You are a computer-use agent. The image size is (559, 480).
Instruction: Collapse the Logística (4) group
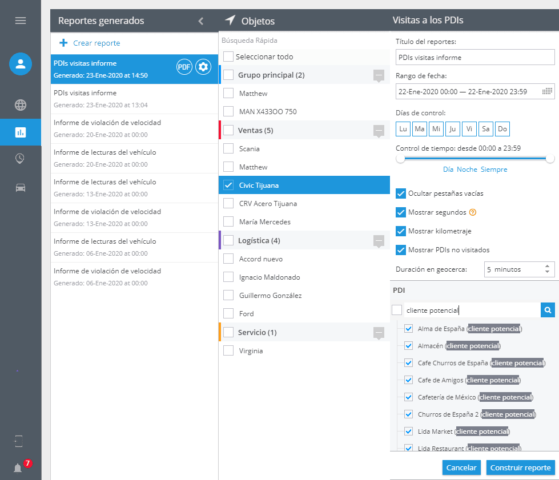click(379, 241)
